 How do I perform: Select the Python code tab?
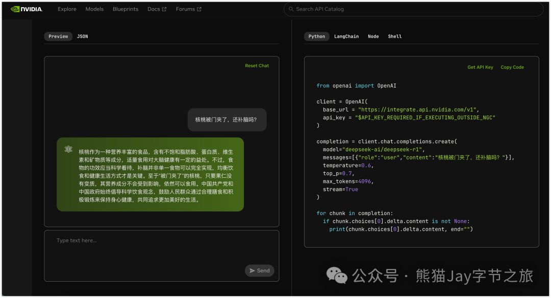[317, 37]
